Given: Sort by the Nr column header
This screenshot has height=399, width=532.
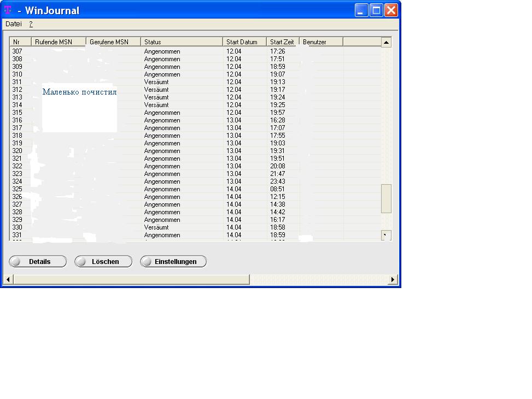Looking at the screenshot, I should pyautogui.click(x=20, y=42).
